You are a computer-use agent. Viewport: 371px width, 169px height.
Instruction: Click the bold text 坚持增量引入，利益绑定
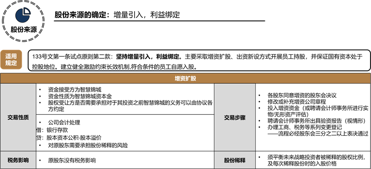click(148, 57)
